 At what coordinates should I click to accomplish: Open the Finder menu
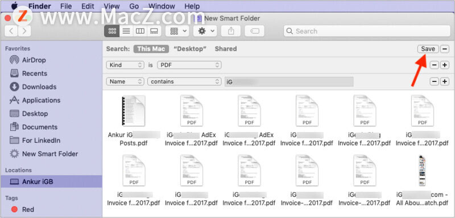pos(40,6)
